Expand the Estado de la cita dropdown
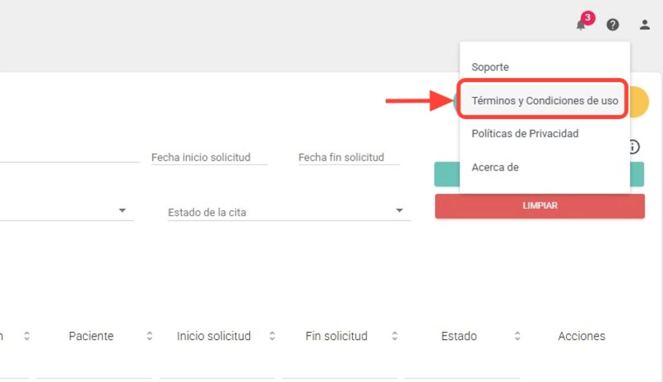The width and height of the screenshot is (663, 382). tap(399, 211)
